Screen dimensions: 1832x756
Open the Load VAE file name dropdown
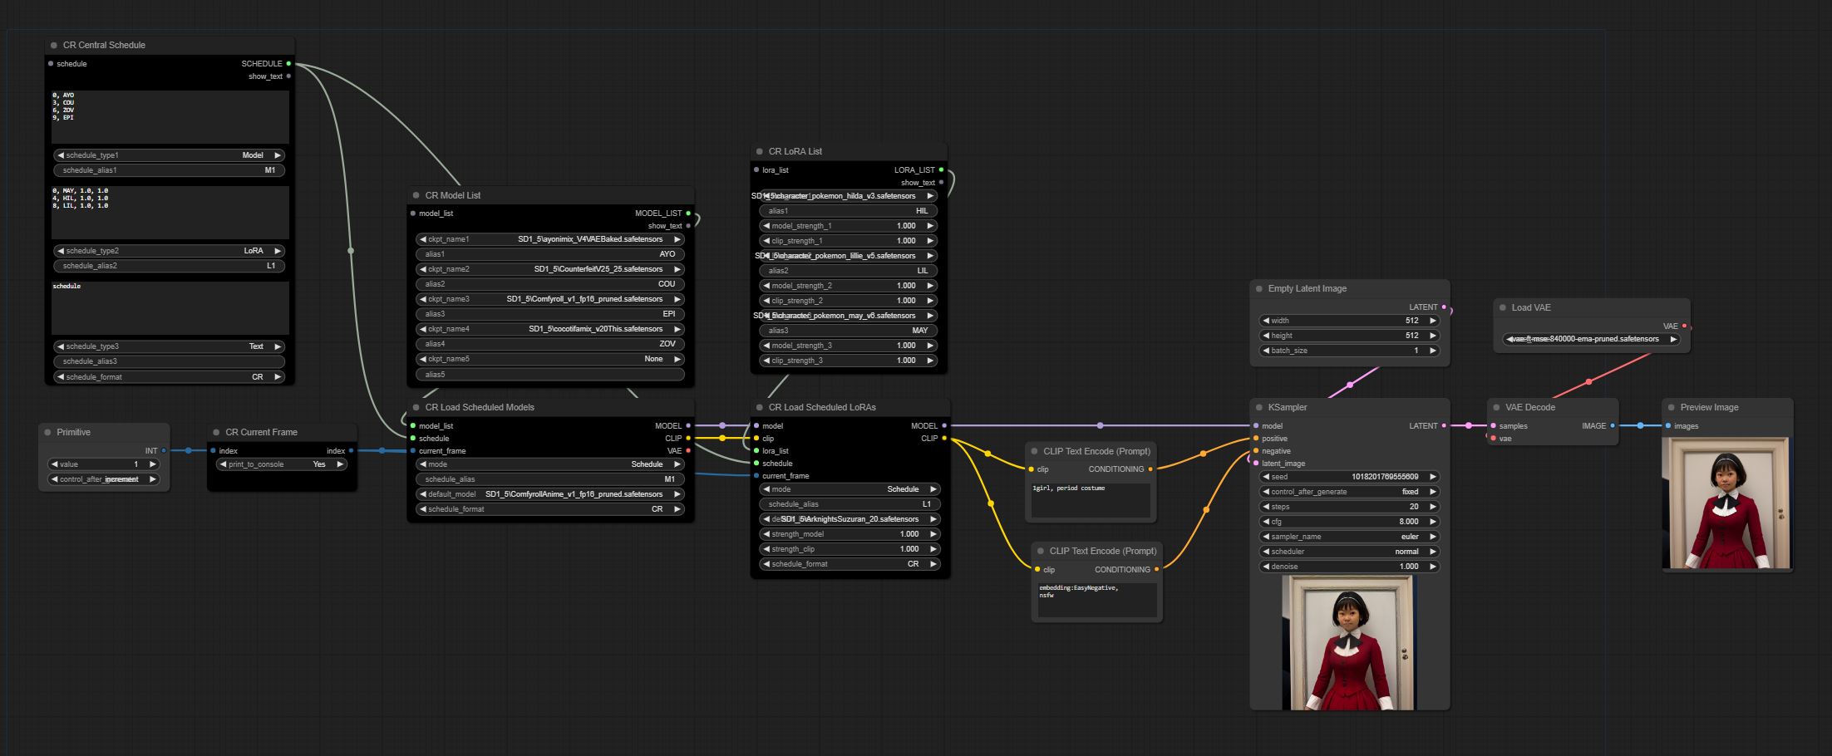pos(1591,339)
